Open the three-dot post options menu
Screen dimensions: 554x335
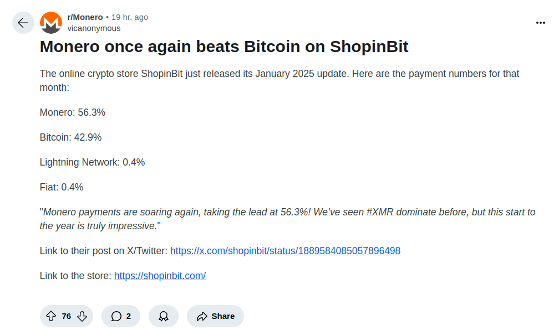click(540, 23)
